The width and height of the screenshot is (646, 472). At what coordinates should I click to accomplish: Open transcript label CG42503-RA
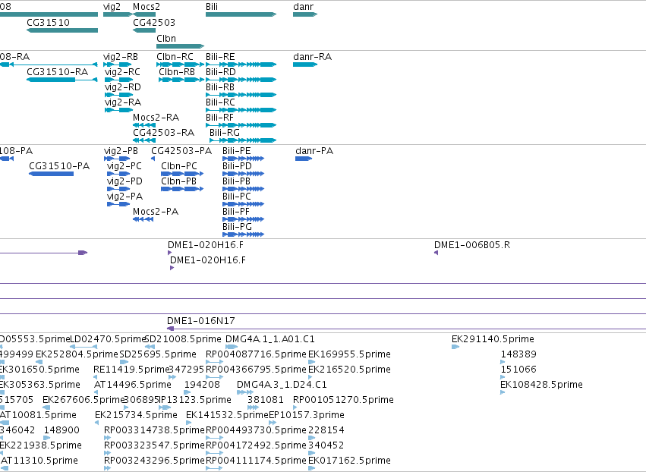163,133
